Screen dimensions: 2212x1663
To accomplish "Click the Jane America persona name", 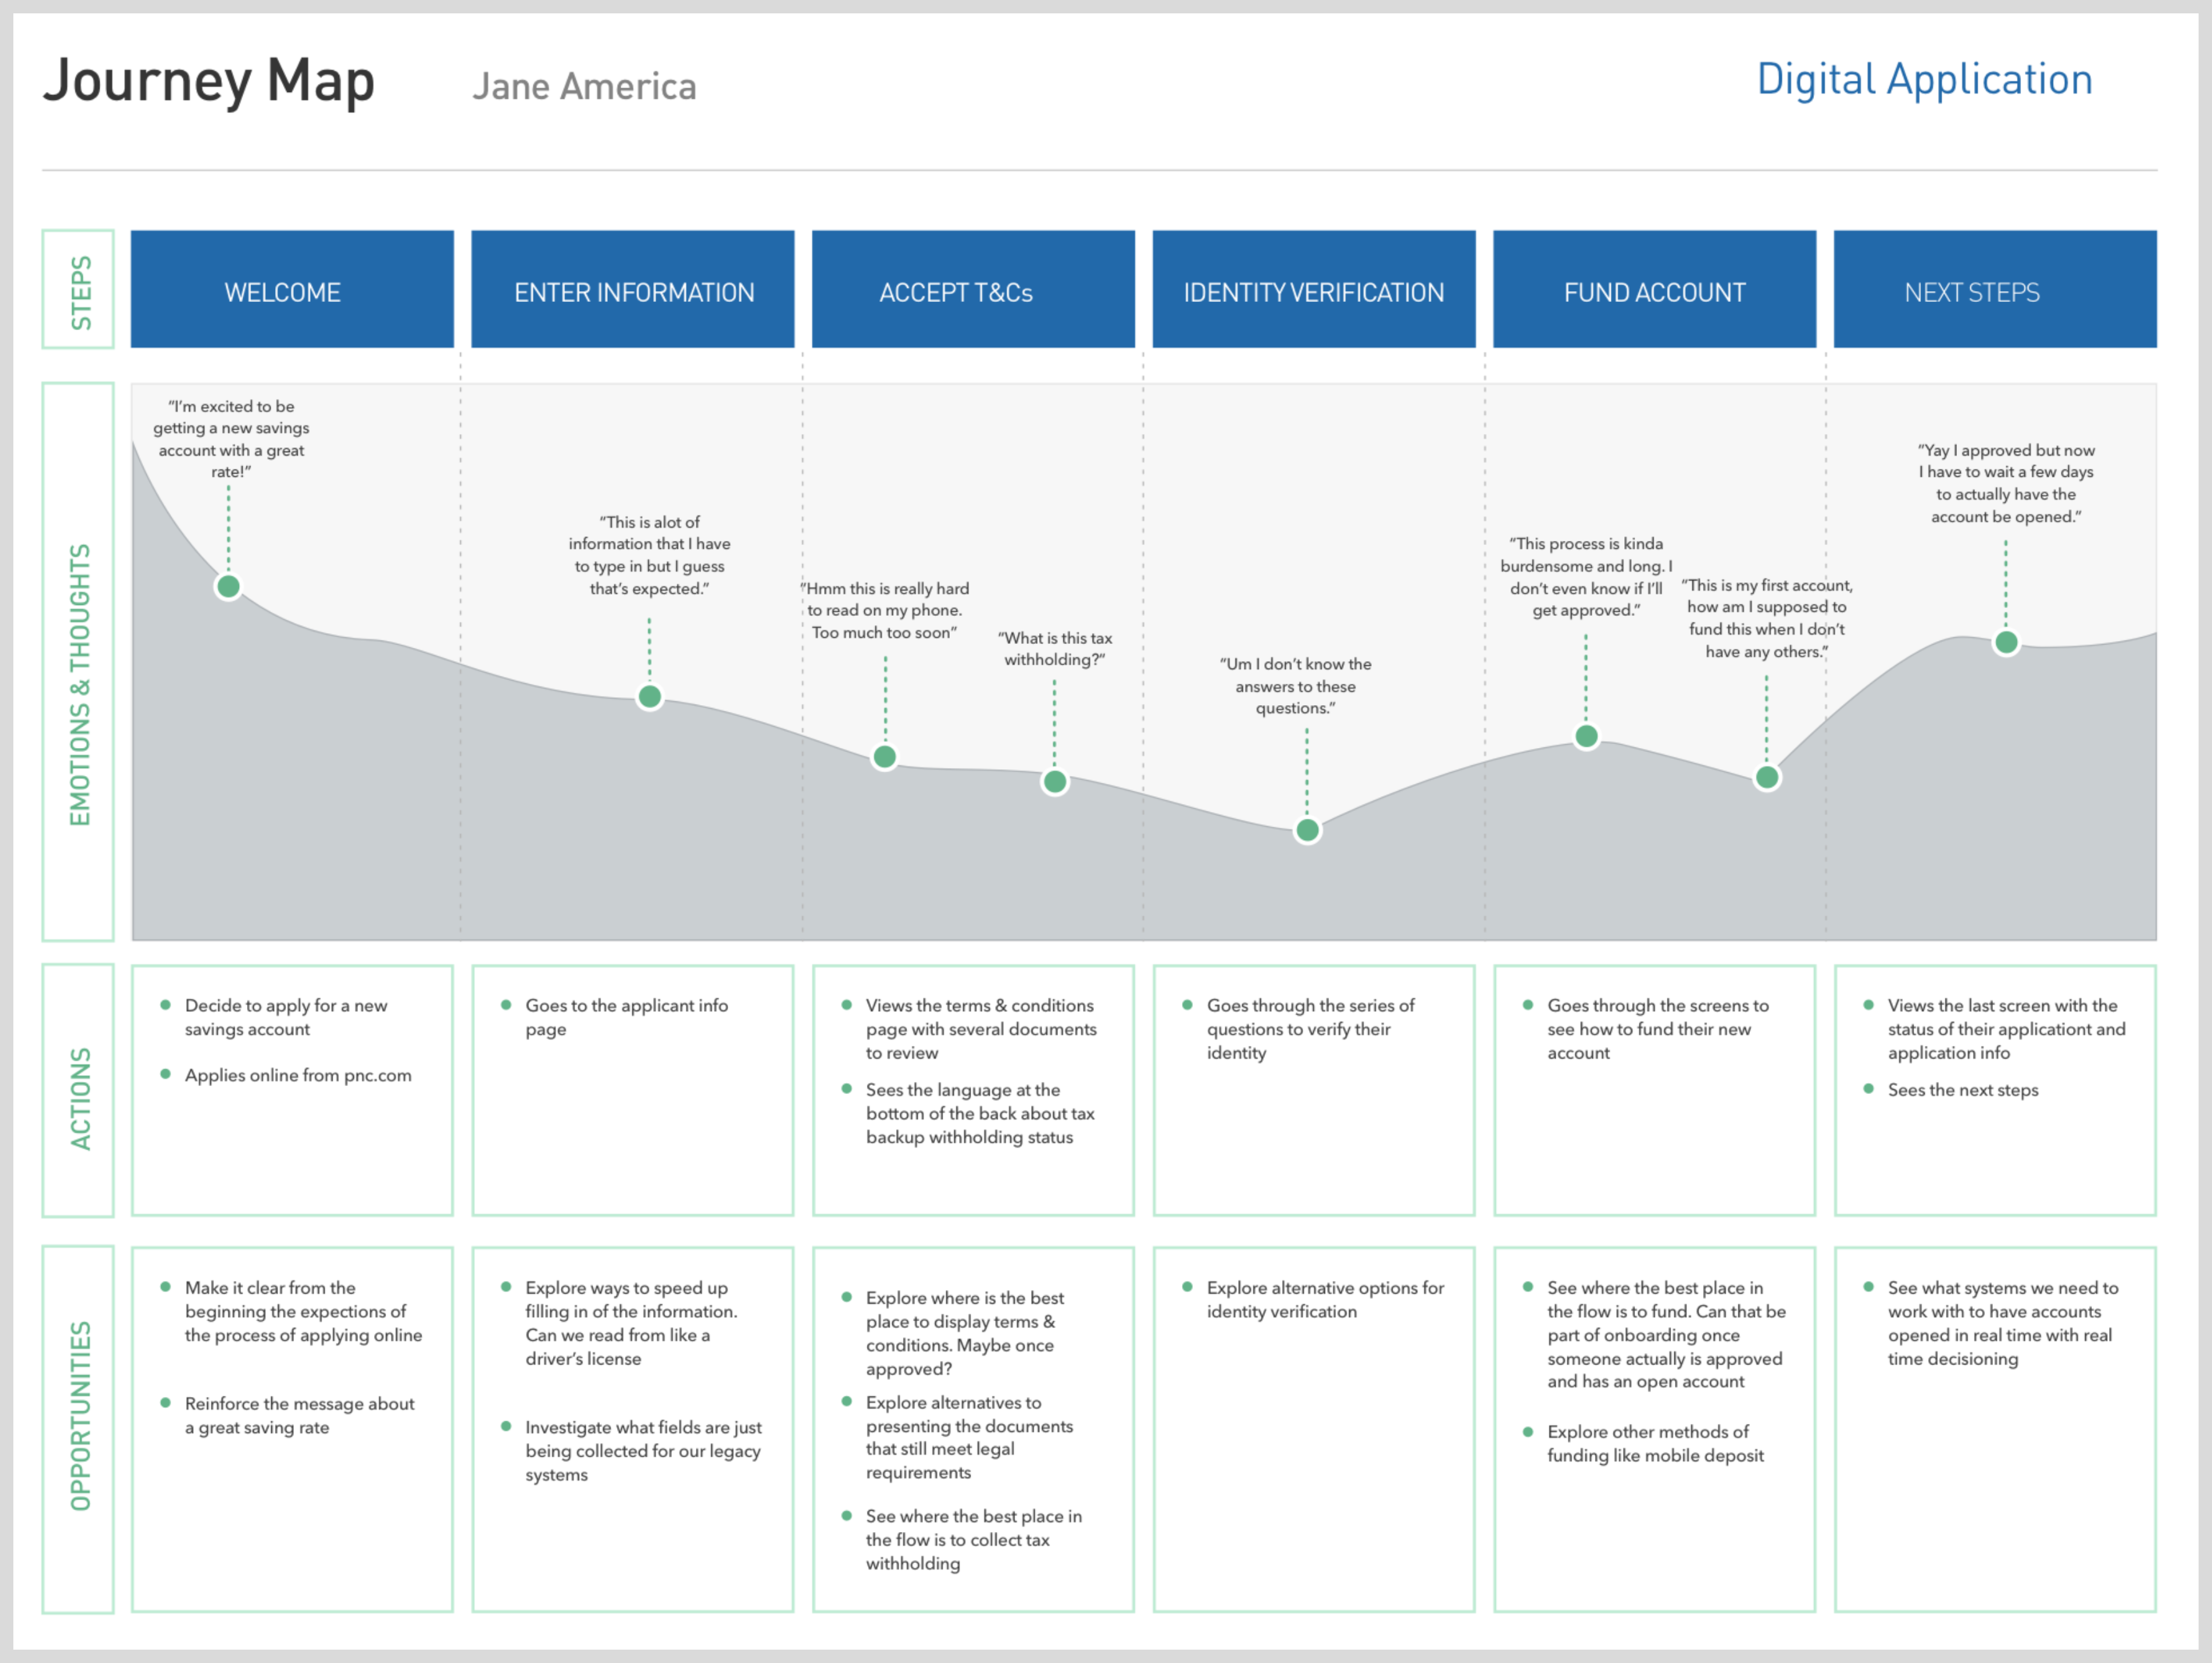I will pyautogui.click(x=584, y=87).
